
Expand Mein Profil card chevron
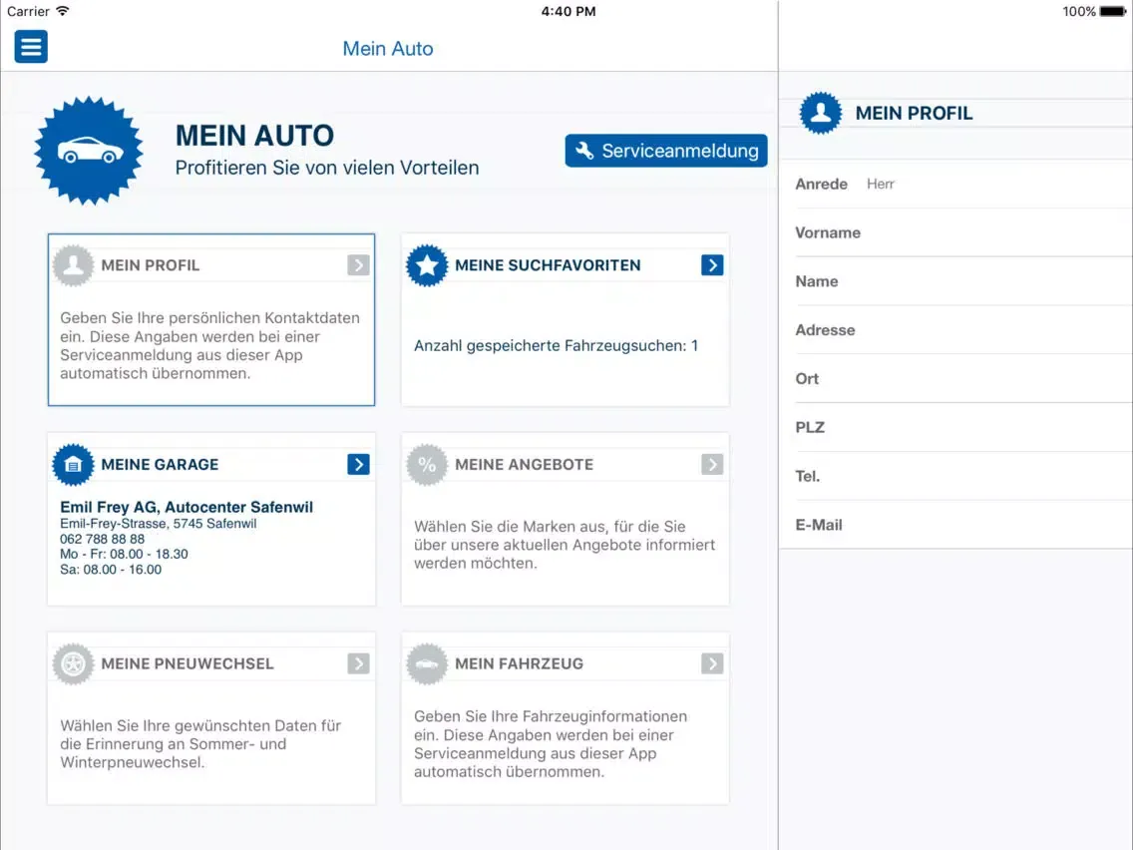pos(358,265)
